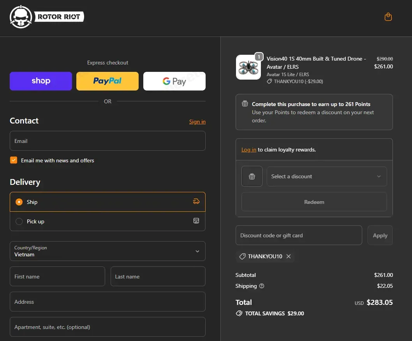Click the Avatar 1S Lite / ELRS variant text
This screenshot has height=341, width=412.
(x=288, y=75)
